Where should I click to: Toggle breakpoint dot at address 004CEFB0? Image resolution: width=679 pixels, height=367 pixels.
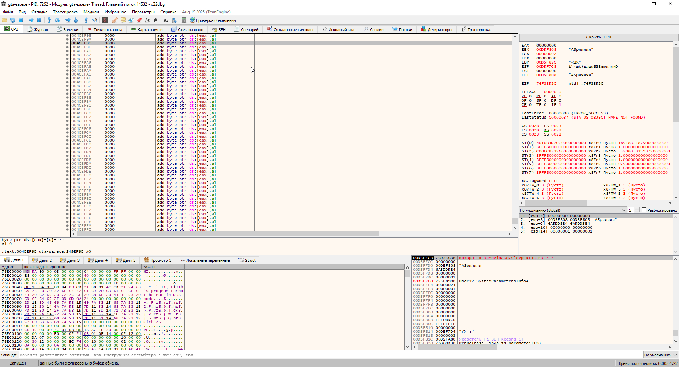pos(68,82)
